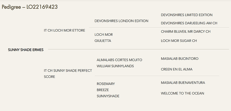Click SUNNYSHADE text below BREEZE
The width and height of the screenshot is (231, 111).
tap(108, 96)
